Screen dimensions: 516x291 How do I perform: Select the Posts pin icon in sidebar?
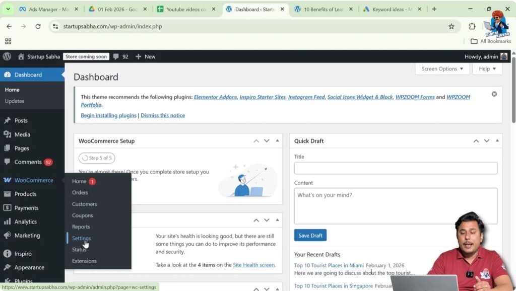click(8, 120)
